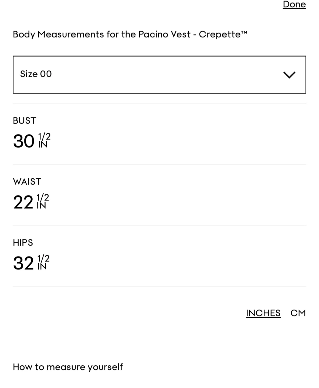This screenshot has height=388, width=319.
Task: Select the 32 1/2 IN hips value
Action: [x=31, y=263]
